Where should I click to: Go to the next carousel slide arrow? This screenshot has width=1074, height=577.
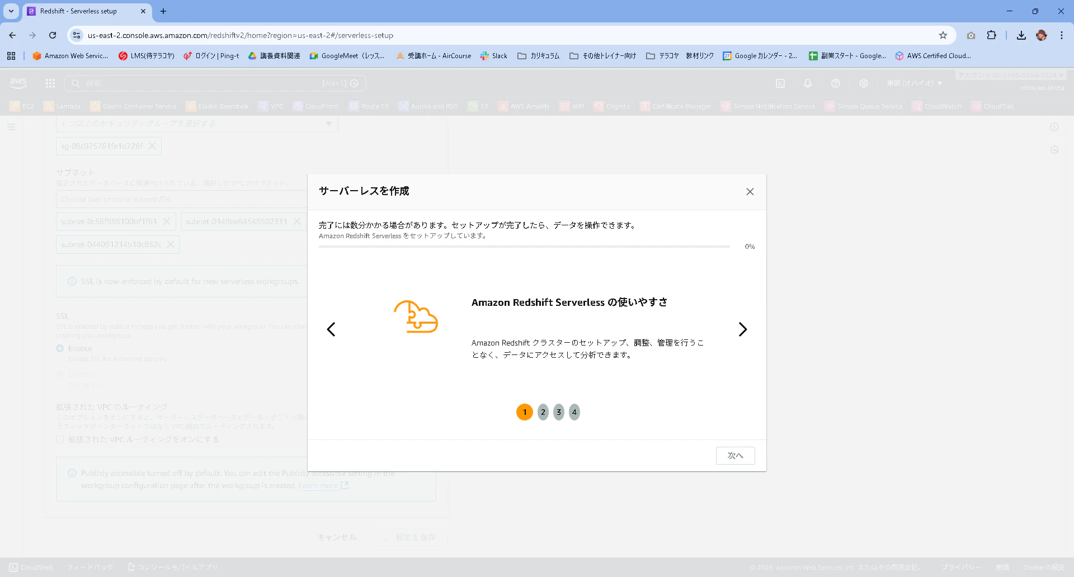743,329
